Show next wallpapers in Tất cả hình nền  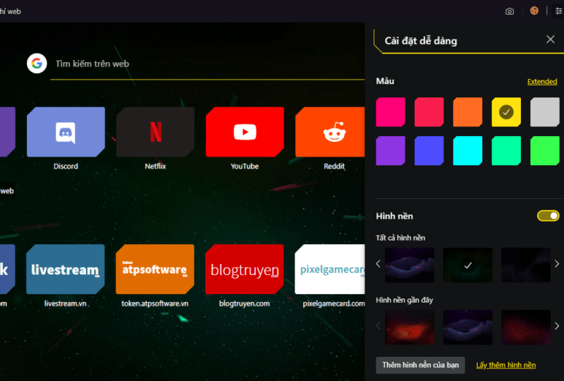pyautogui.click(x=557, y=264)
